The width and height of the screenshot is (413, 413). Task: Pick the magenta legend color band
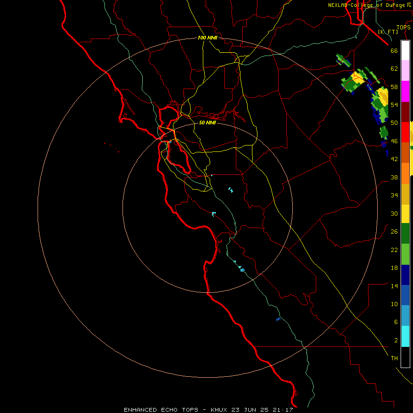(x=405, y=91)
